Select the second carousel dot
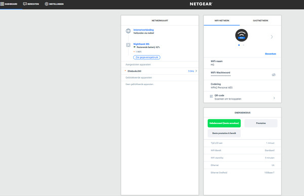Screen dimensions: 304x196 (x=244, y=45)
